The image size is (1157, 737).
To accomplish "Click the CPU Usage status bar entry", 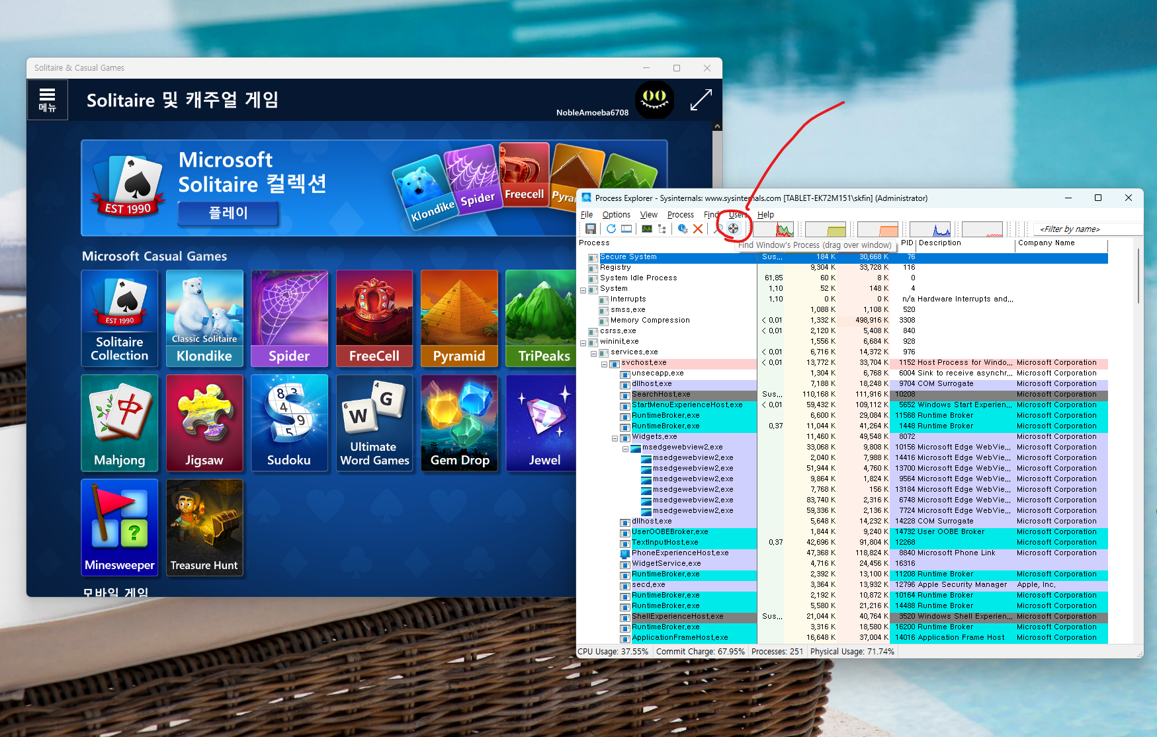I will pos(613,652).
